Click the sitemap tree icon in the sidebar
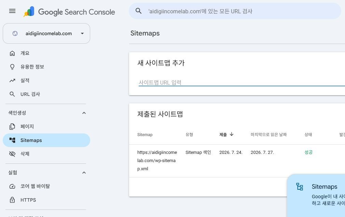 point(12,140)
